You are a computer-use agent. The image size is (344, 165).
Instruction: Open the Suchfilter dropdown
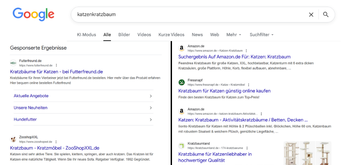[262, 35]
